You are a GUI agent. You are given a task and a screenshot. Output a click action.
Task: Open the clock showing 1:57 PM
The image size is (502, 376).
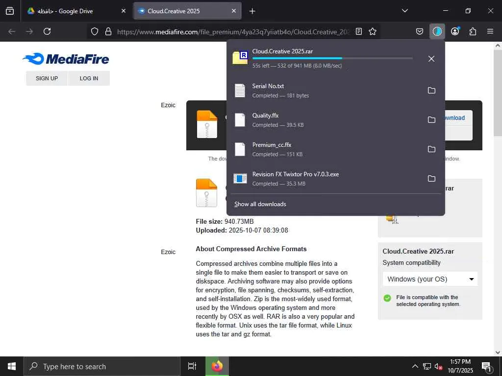(x=460, y=366)
